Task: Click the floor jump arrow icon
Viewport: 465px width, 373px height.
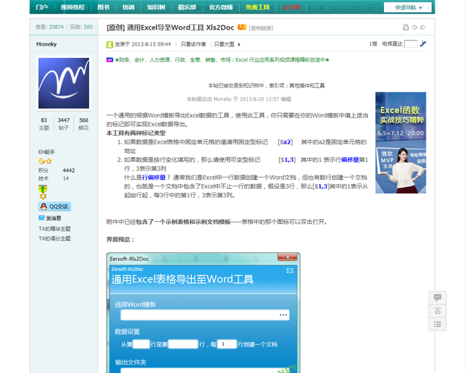Action: tap(423, 44)
